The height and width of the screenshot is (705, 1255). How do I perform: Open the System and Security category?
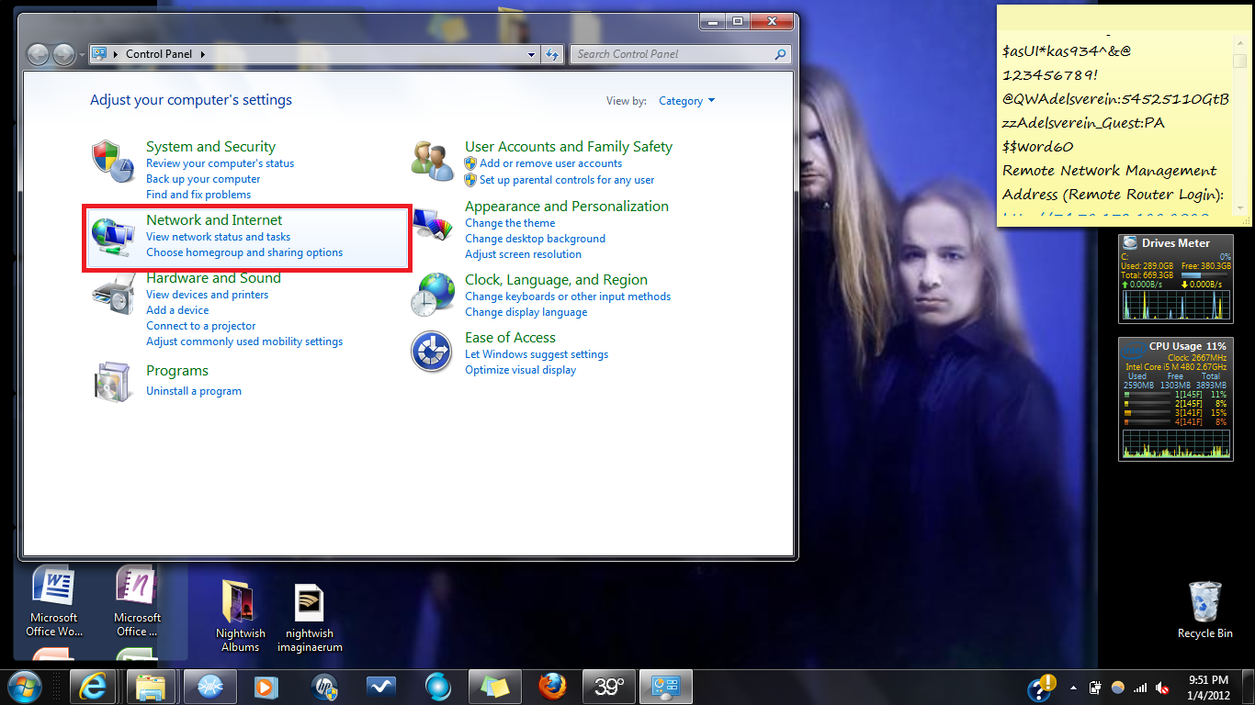210,147
